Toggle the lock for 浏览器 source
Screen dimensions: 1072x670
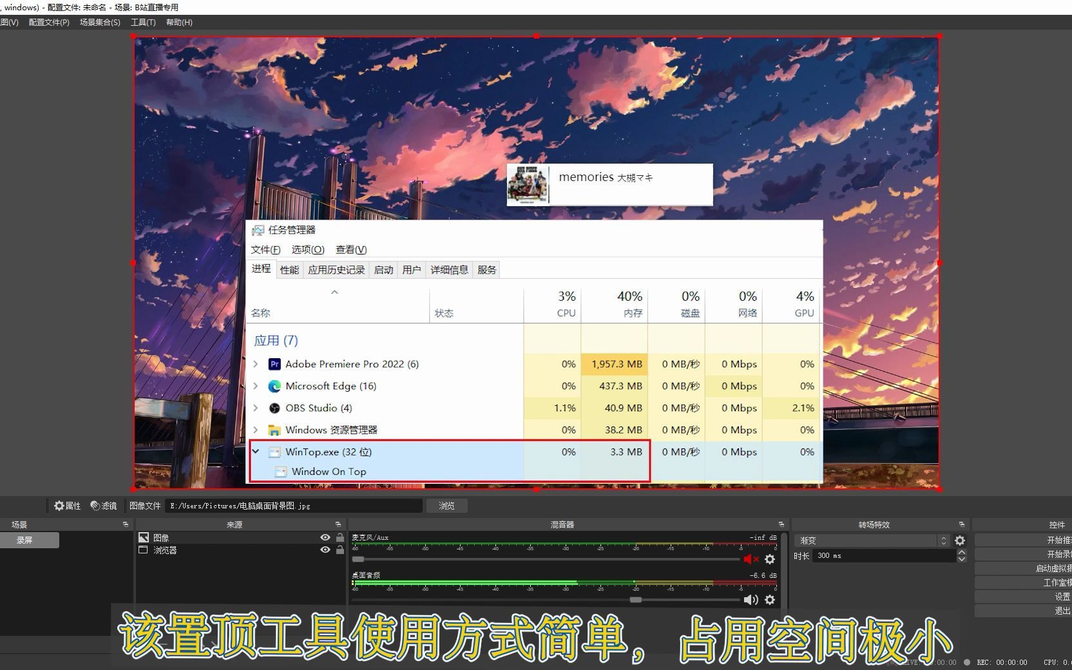tap(340, 550)
